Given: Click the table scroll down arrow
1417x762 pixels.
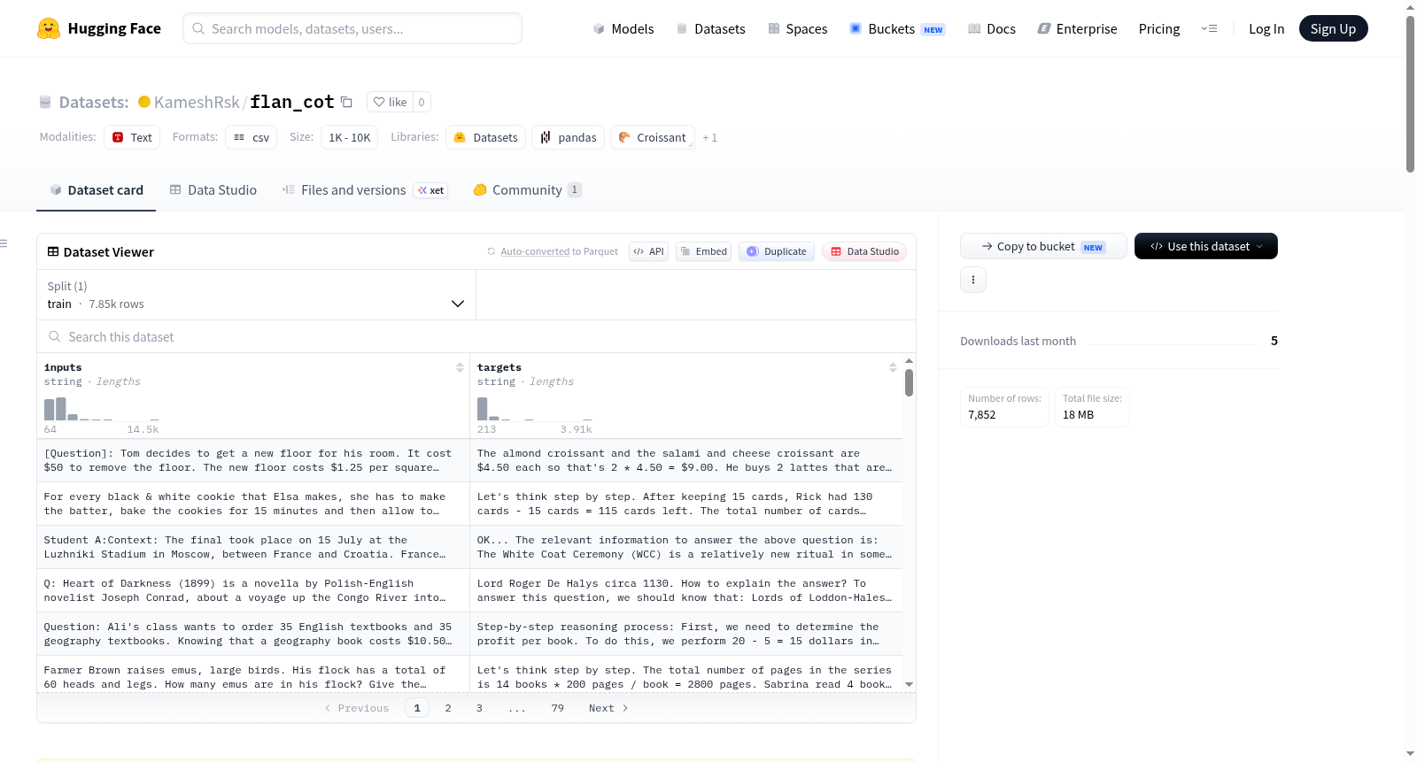Looking at the screenshot, I should point(909,684).
